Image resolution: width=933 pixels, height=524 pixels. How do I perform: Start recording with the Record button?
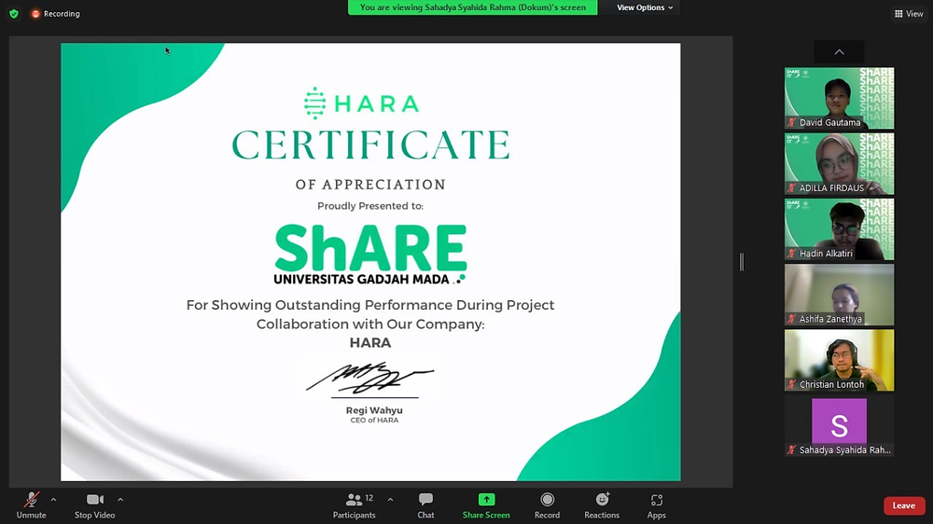click(547, 505)
